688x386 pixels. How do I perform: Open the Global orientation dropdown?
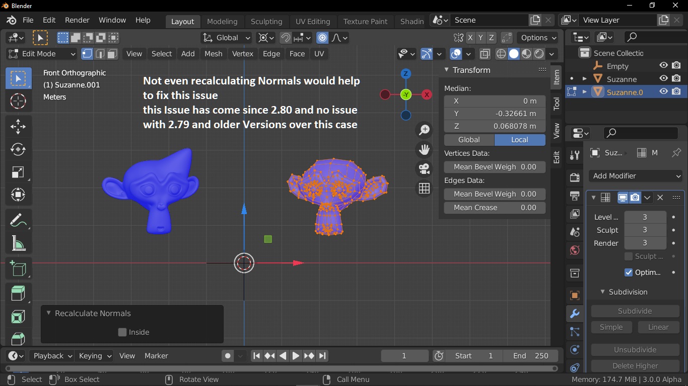(x=226, y=38)
